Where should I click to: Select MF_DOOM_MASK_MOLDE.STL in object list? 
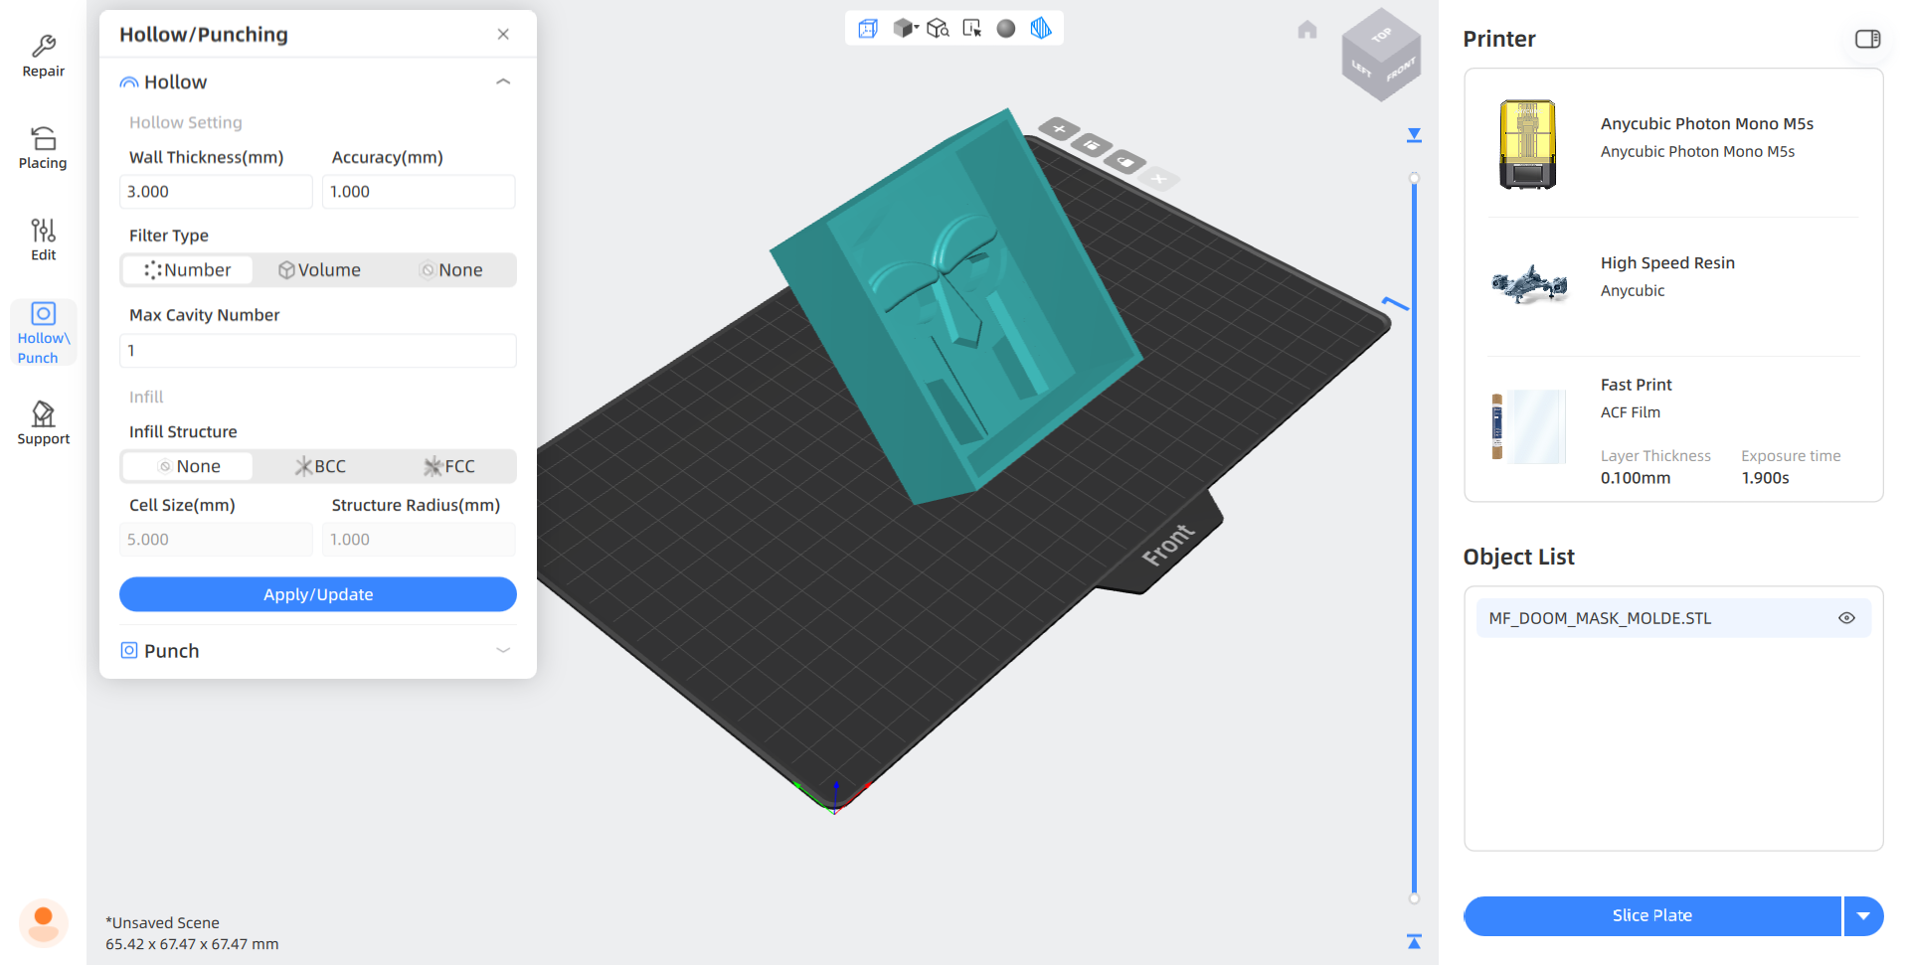click(1673, 618)
